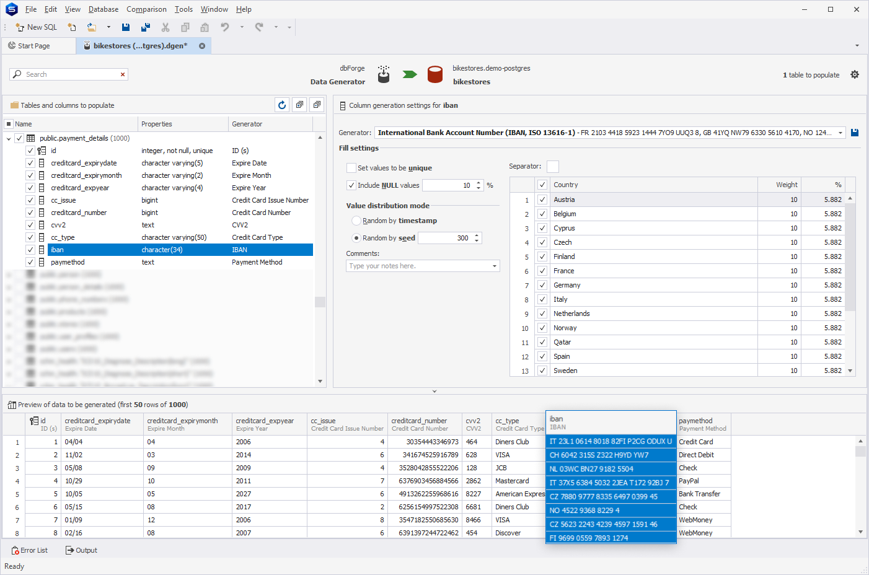Uncheck the creditcard_expirydate column checkbox
The height and width of the screenshot is (575, 869).
(x=30, y=163)
